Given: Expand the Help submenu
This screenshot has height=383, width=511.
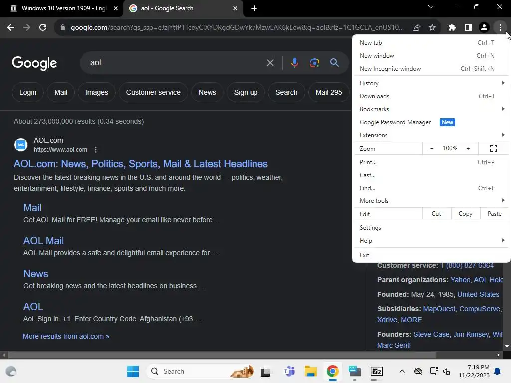Looking at the screenshot, I should click(x=432, y=241).
